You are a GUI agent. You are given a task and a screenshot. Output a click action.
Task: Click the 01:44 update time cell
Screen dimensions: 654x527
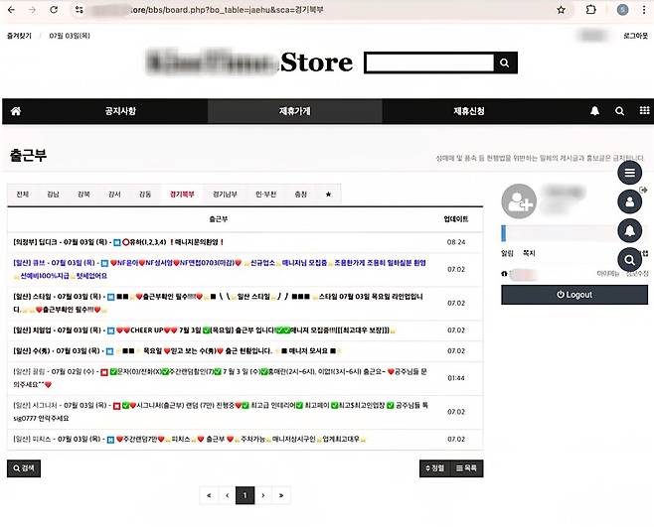[456, 378]
